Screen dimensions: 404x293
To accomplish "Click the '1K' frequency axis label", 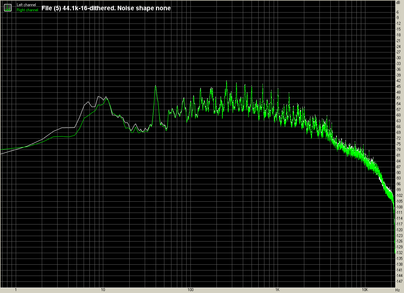I will point(277,290).
